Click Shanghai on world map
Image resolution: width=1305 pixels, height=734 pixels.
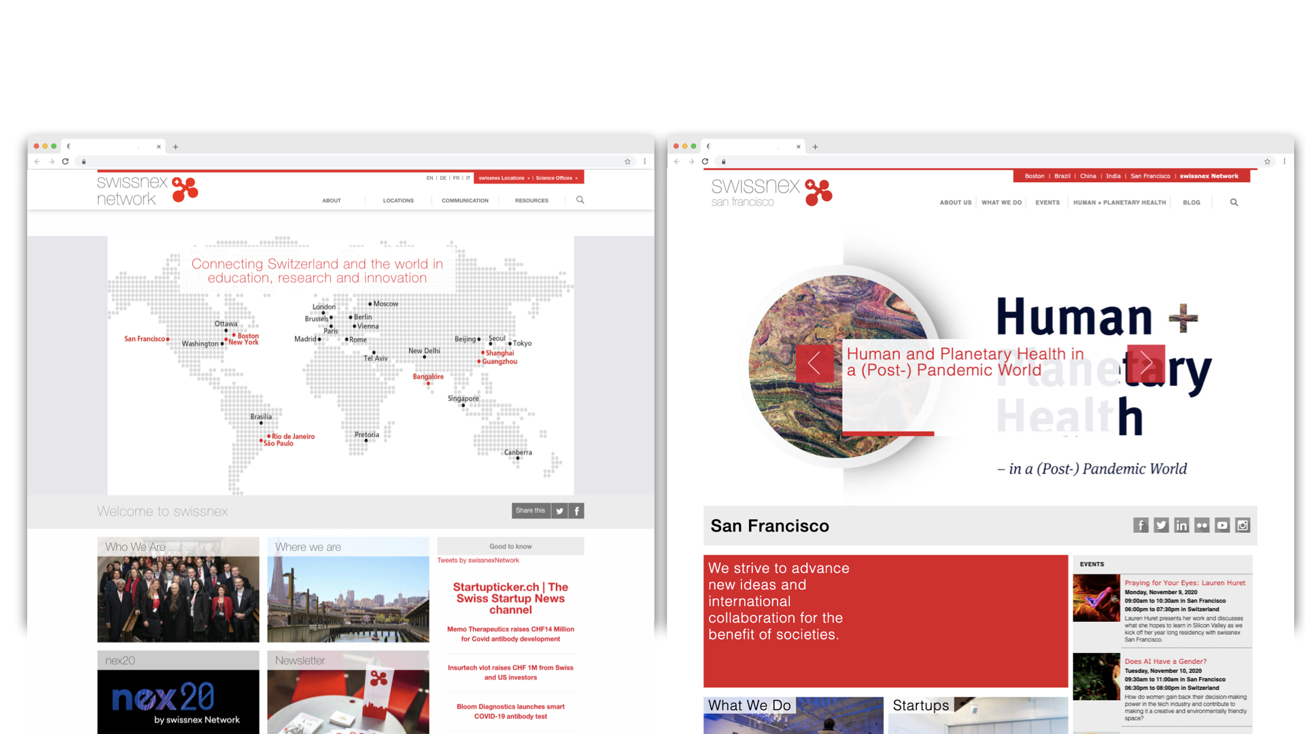(x=498, y=353)
